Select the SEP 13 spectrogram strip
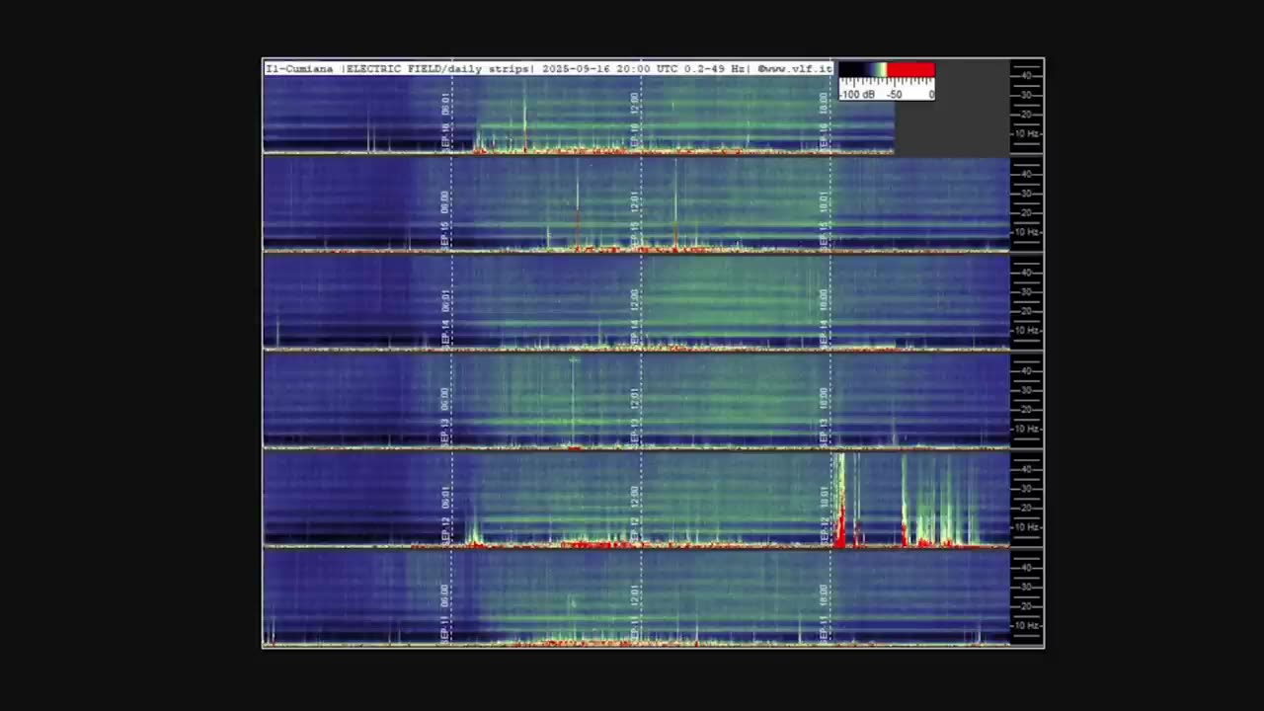 pyautogui.click(x=636, y=400)
